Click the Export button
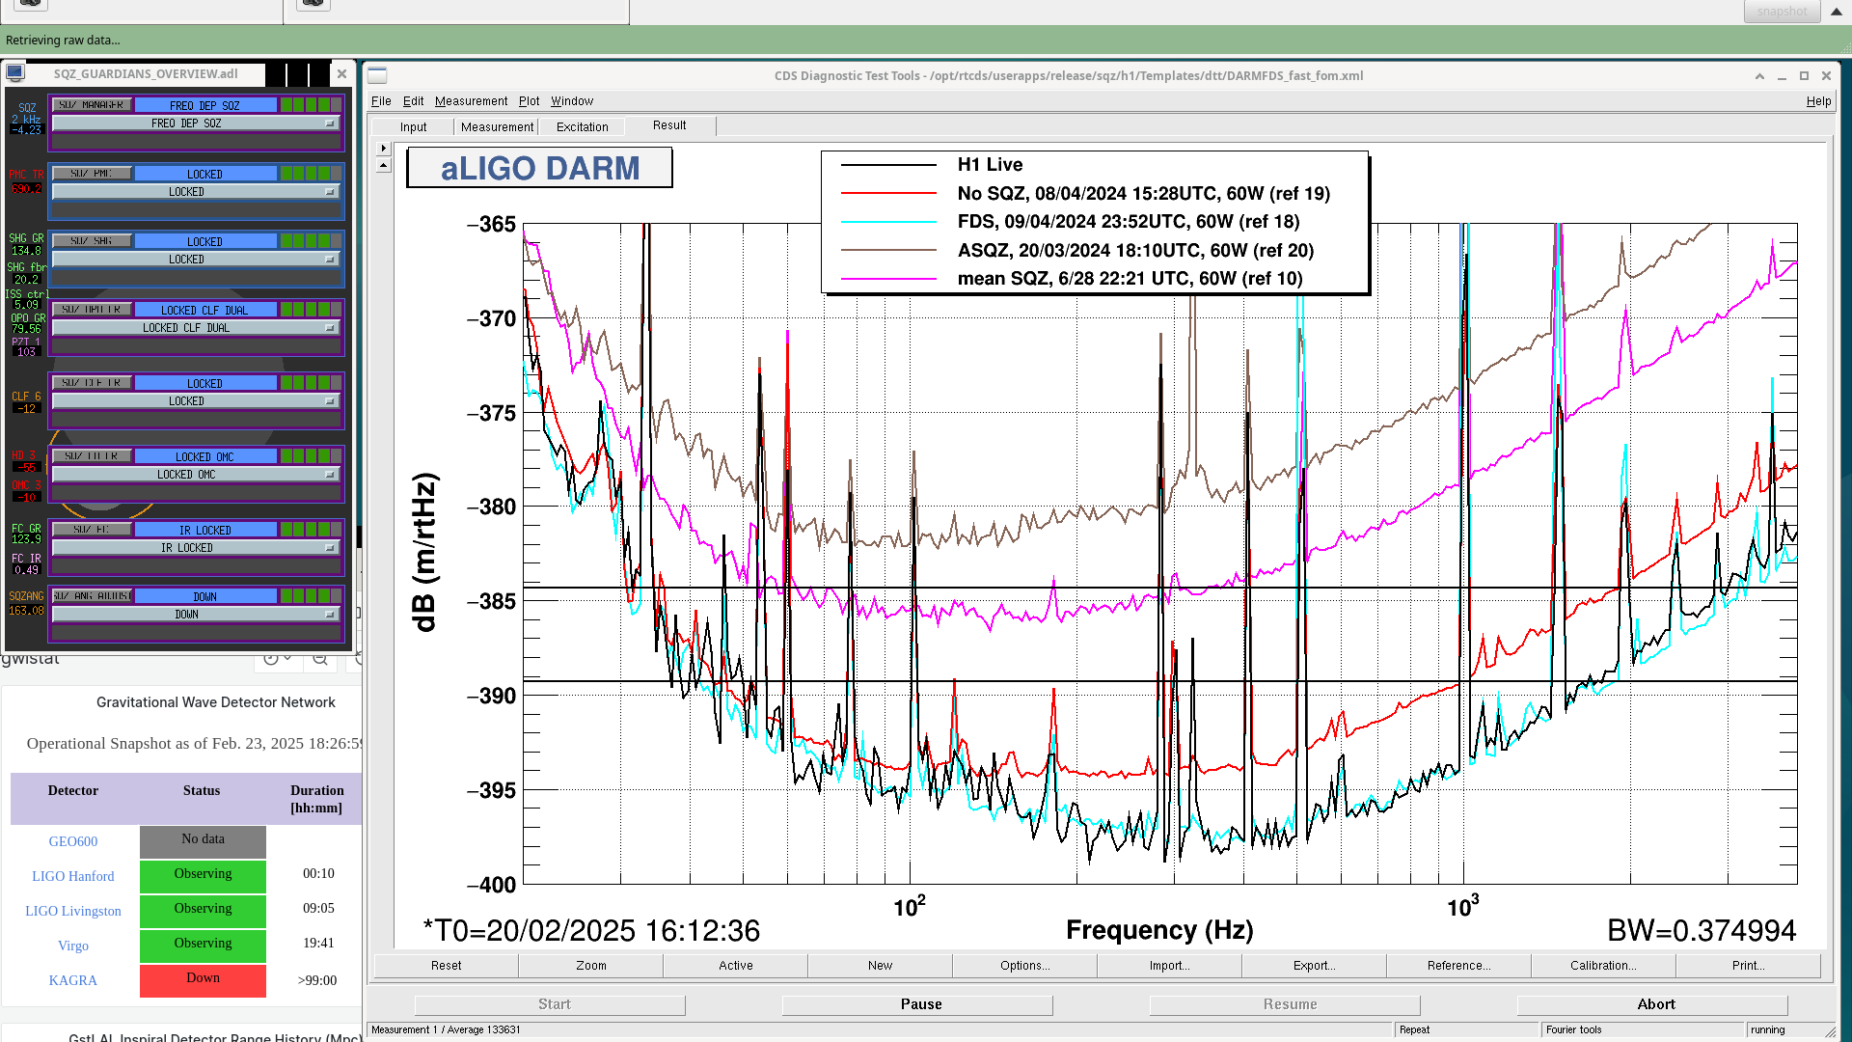The image size is (1852, 1042). pyautogui.click(x=1314, y=966)
